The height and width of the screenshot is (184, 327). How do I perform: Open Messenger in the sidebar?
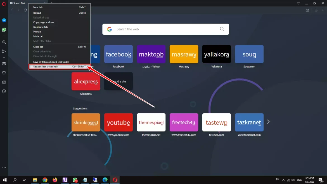4,20
